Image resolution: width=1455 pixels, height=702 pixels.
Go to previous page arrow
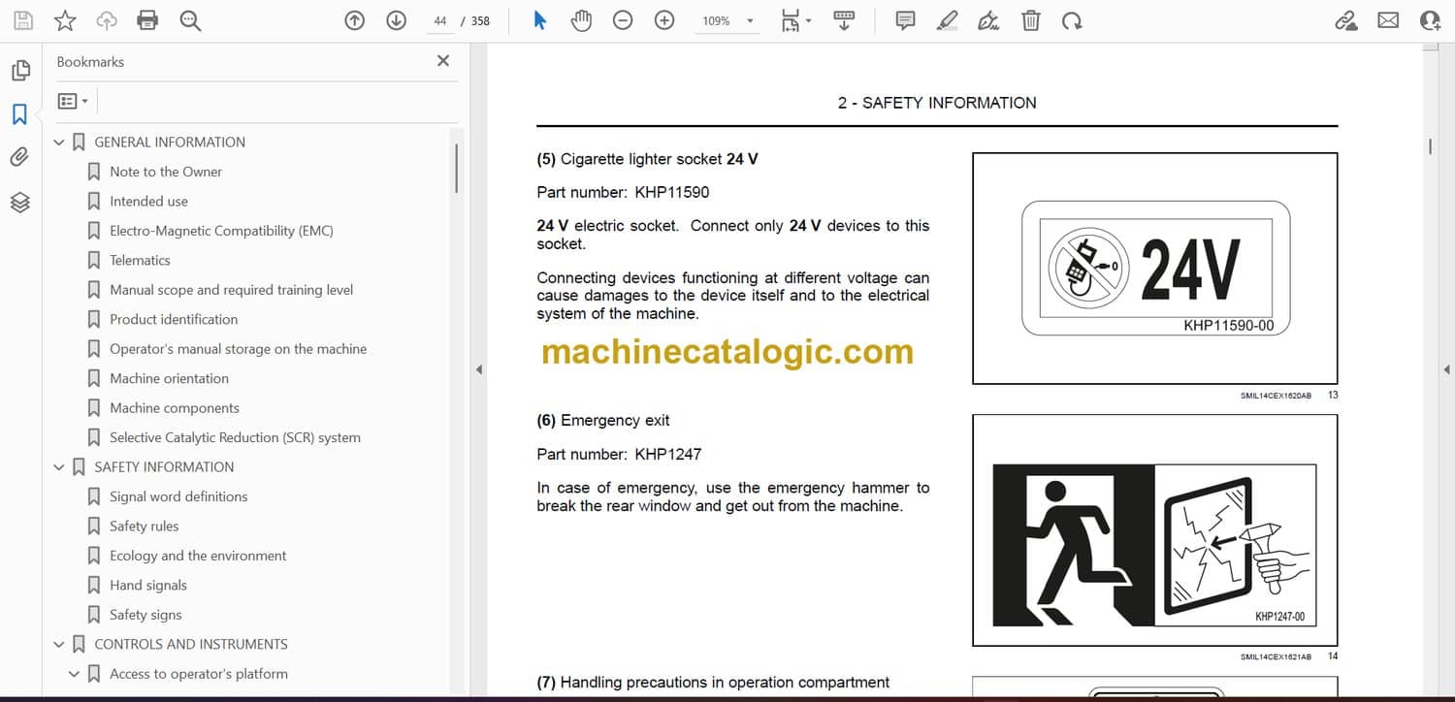[x=355, y=20]
